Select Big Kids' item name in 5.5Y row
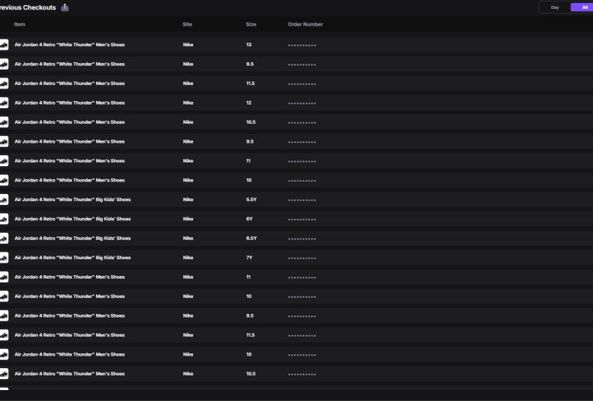 point(72,200)
